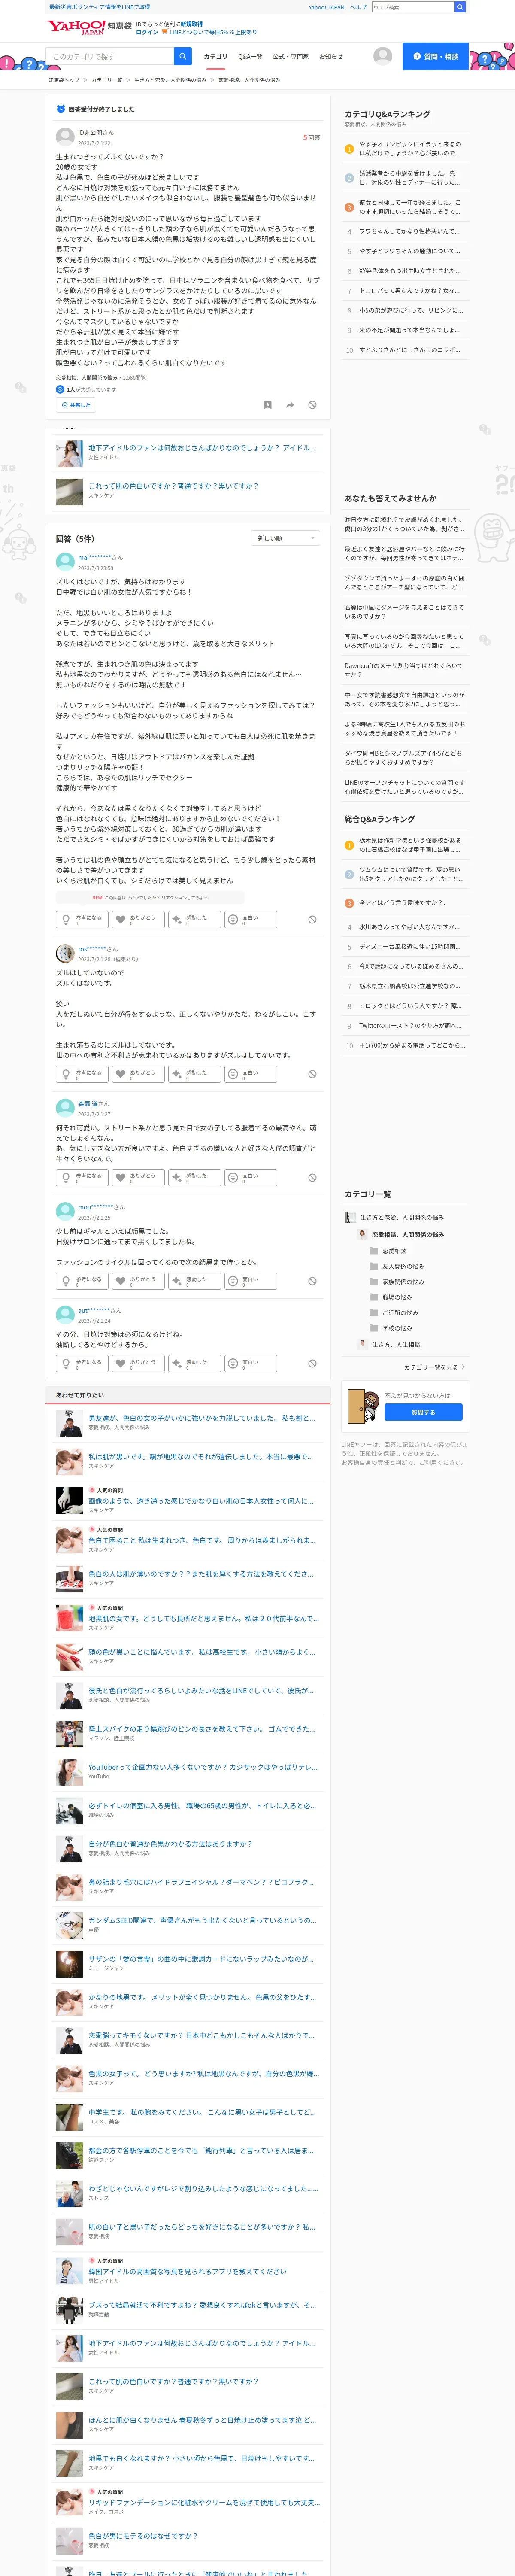This screenshot has width=515, height=2576.
Task: Toggle 参考になる on ros*******'s answer
Action: coord(82,1074)
